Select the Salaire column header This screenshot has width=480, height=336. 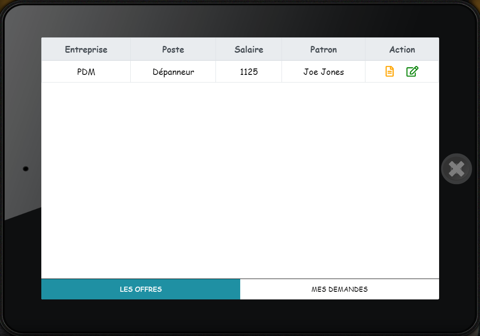[x=249, y=49]
